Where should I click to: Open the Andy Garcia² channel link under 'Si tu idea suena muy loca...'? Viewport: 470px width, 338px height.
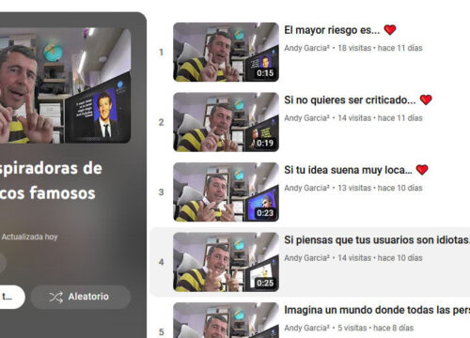(306, 188)
